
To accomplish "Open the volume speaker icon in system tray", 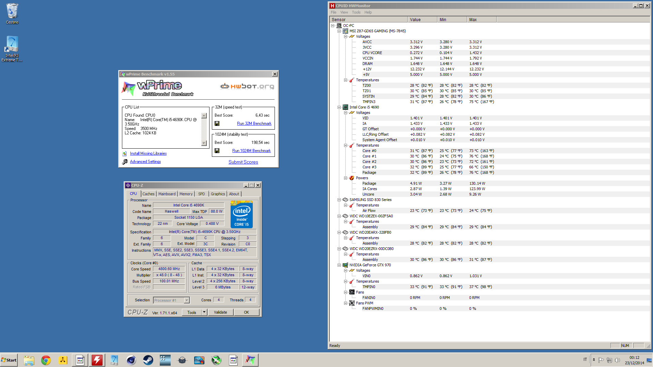I will point(617,360).
